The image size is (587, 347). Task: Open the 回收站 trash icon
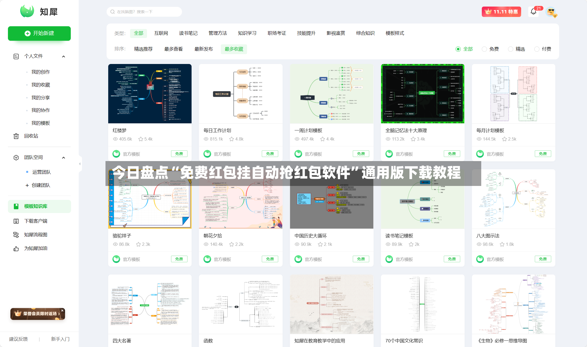point(16,136)
